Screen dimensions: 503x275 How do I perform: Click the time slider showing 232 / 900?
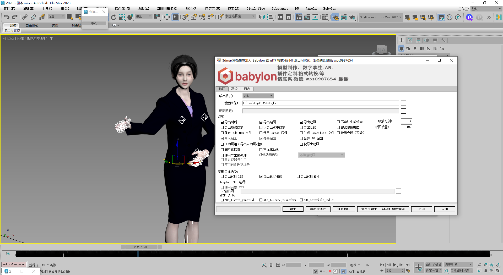click(141, 247)
